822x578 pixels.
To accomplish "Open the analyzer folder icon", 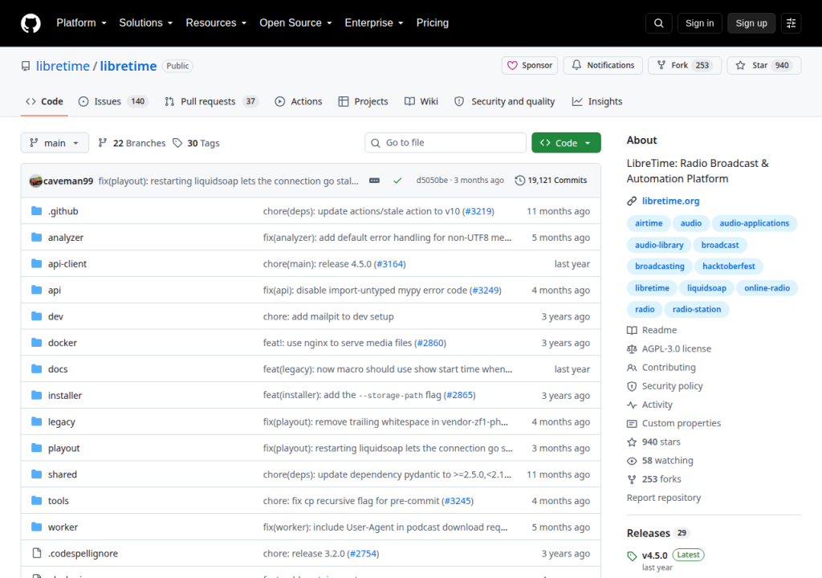I will click(36, 237).
